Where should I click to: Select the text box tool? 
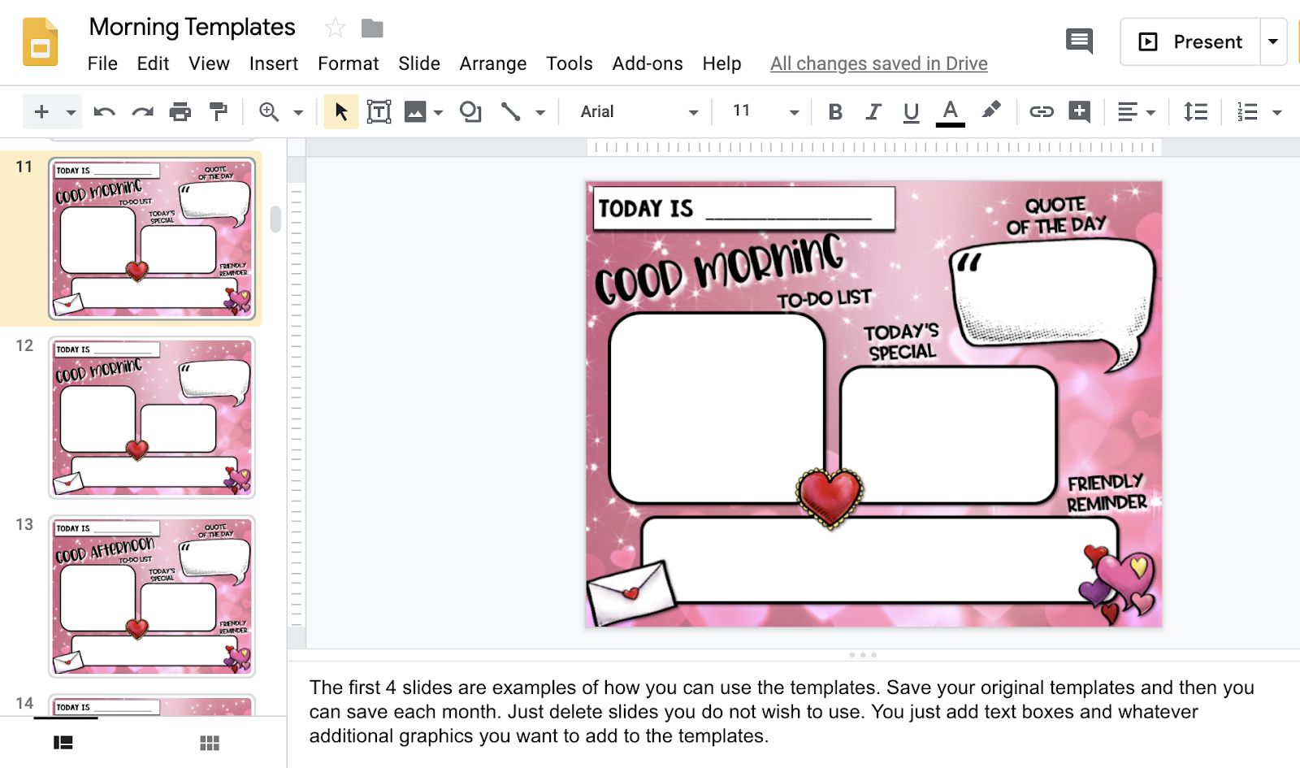(379, 111)
